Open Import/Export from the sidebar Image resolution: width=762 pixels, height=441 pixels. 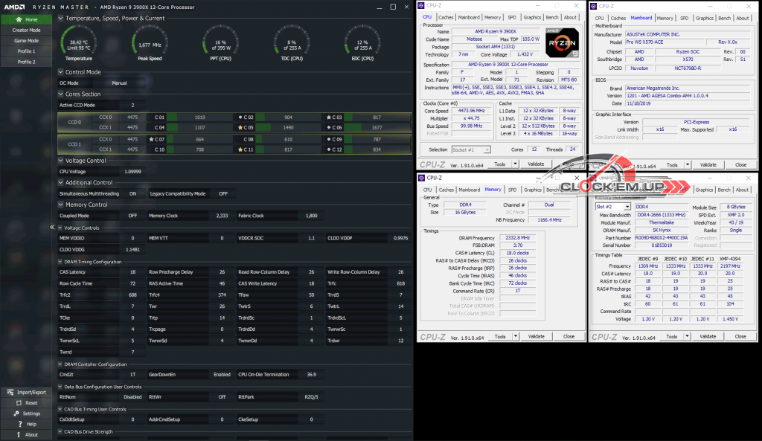pos(10,392)
